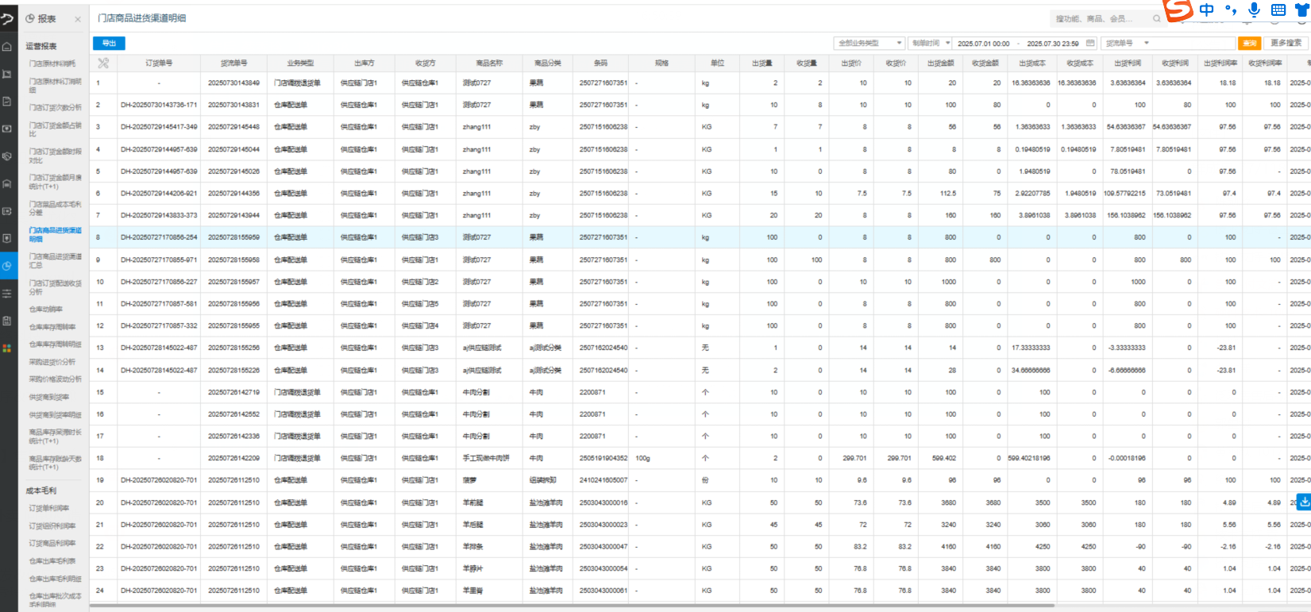Click the magnifier icon in search box
Viewport: 1311px width, 612px height.
point(1156,18)
